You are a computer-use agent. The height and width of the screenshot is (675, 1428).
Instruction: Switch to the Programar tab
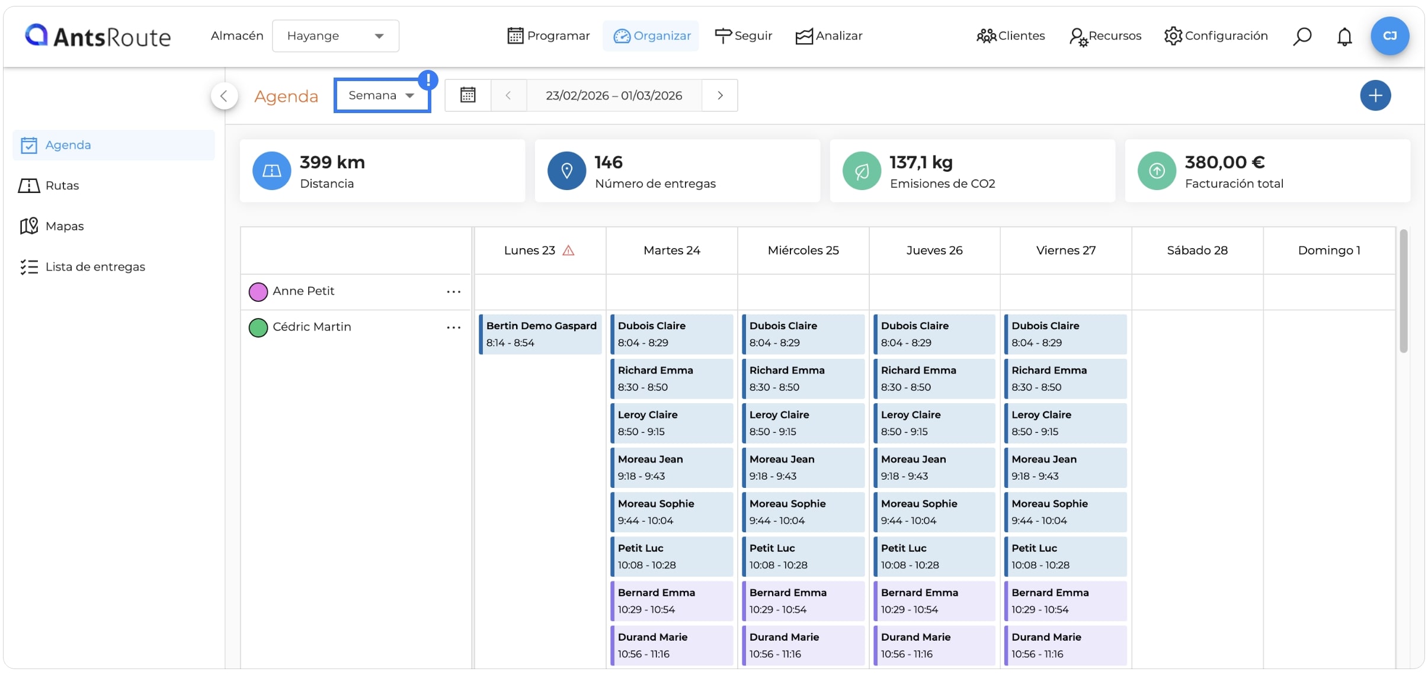tap(549, 36)
